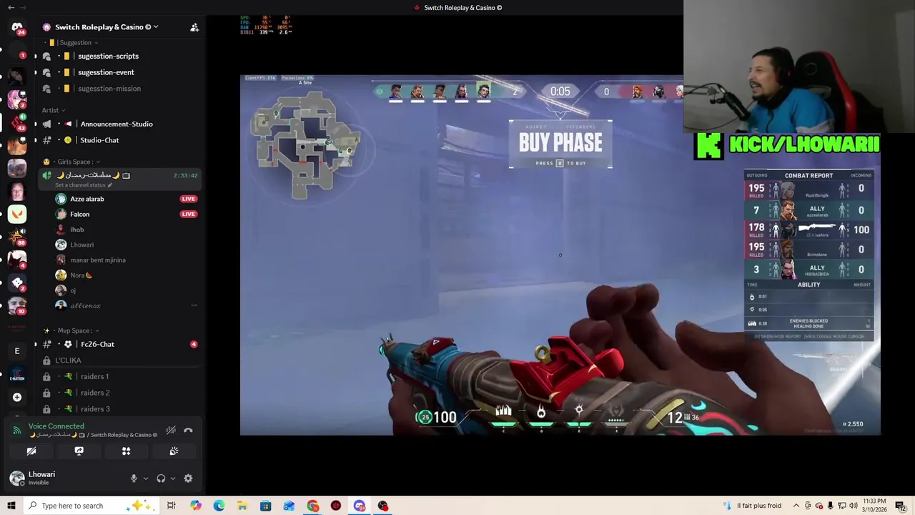Click the Share Your Screen button
Screen dimensions: 915x515
coord(79,451)
